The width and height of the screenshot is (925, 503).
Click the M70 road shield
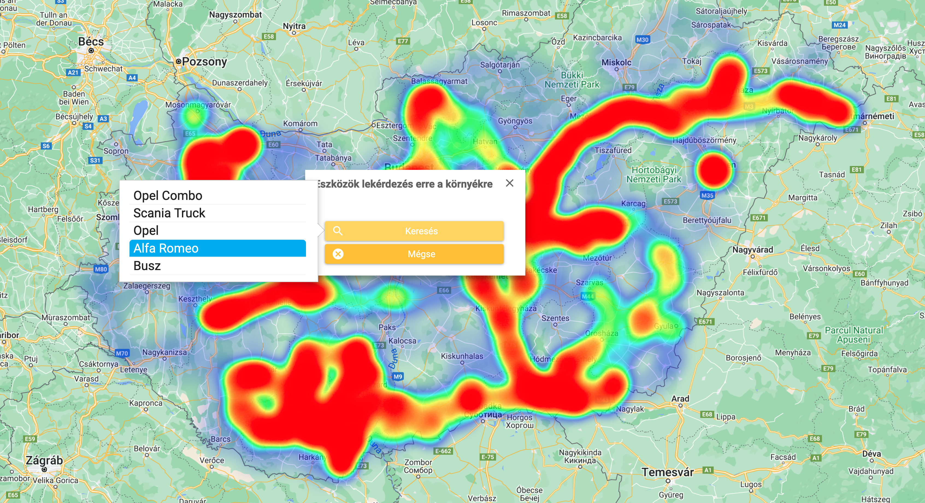tap(122, 353)
